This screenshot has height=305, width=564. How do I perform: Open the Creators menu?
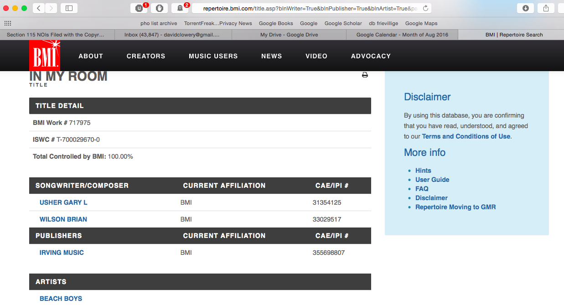[146, 56]
